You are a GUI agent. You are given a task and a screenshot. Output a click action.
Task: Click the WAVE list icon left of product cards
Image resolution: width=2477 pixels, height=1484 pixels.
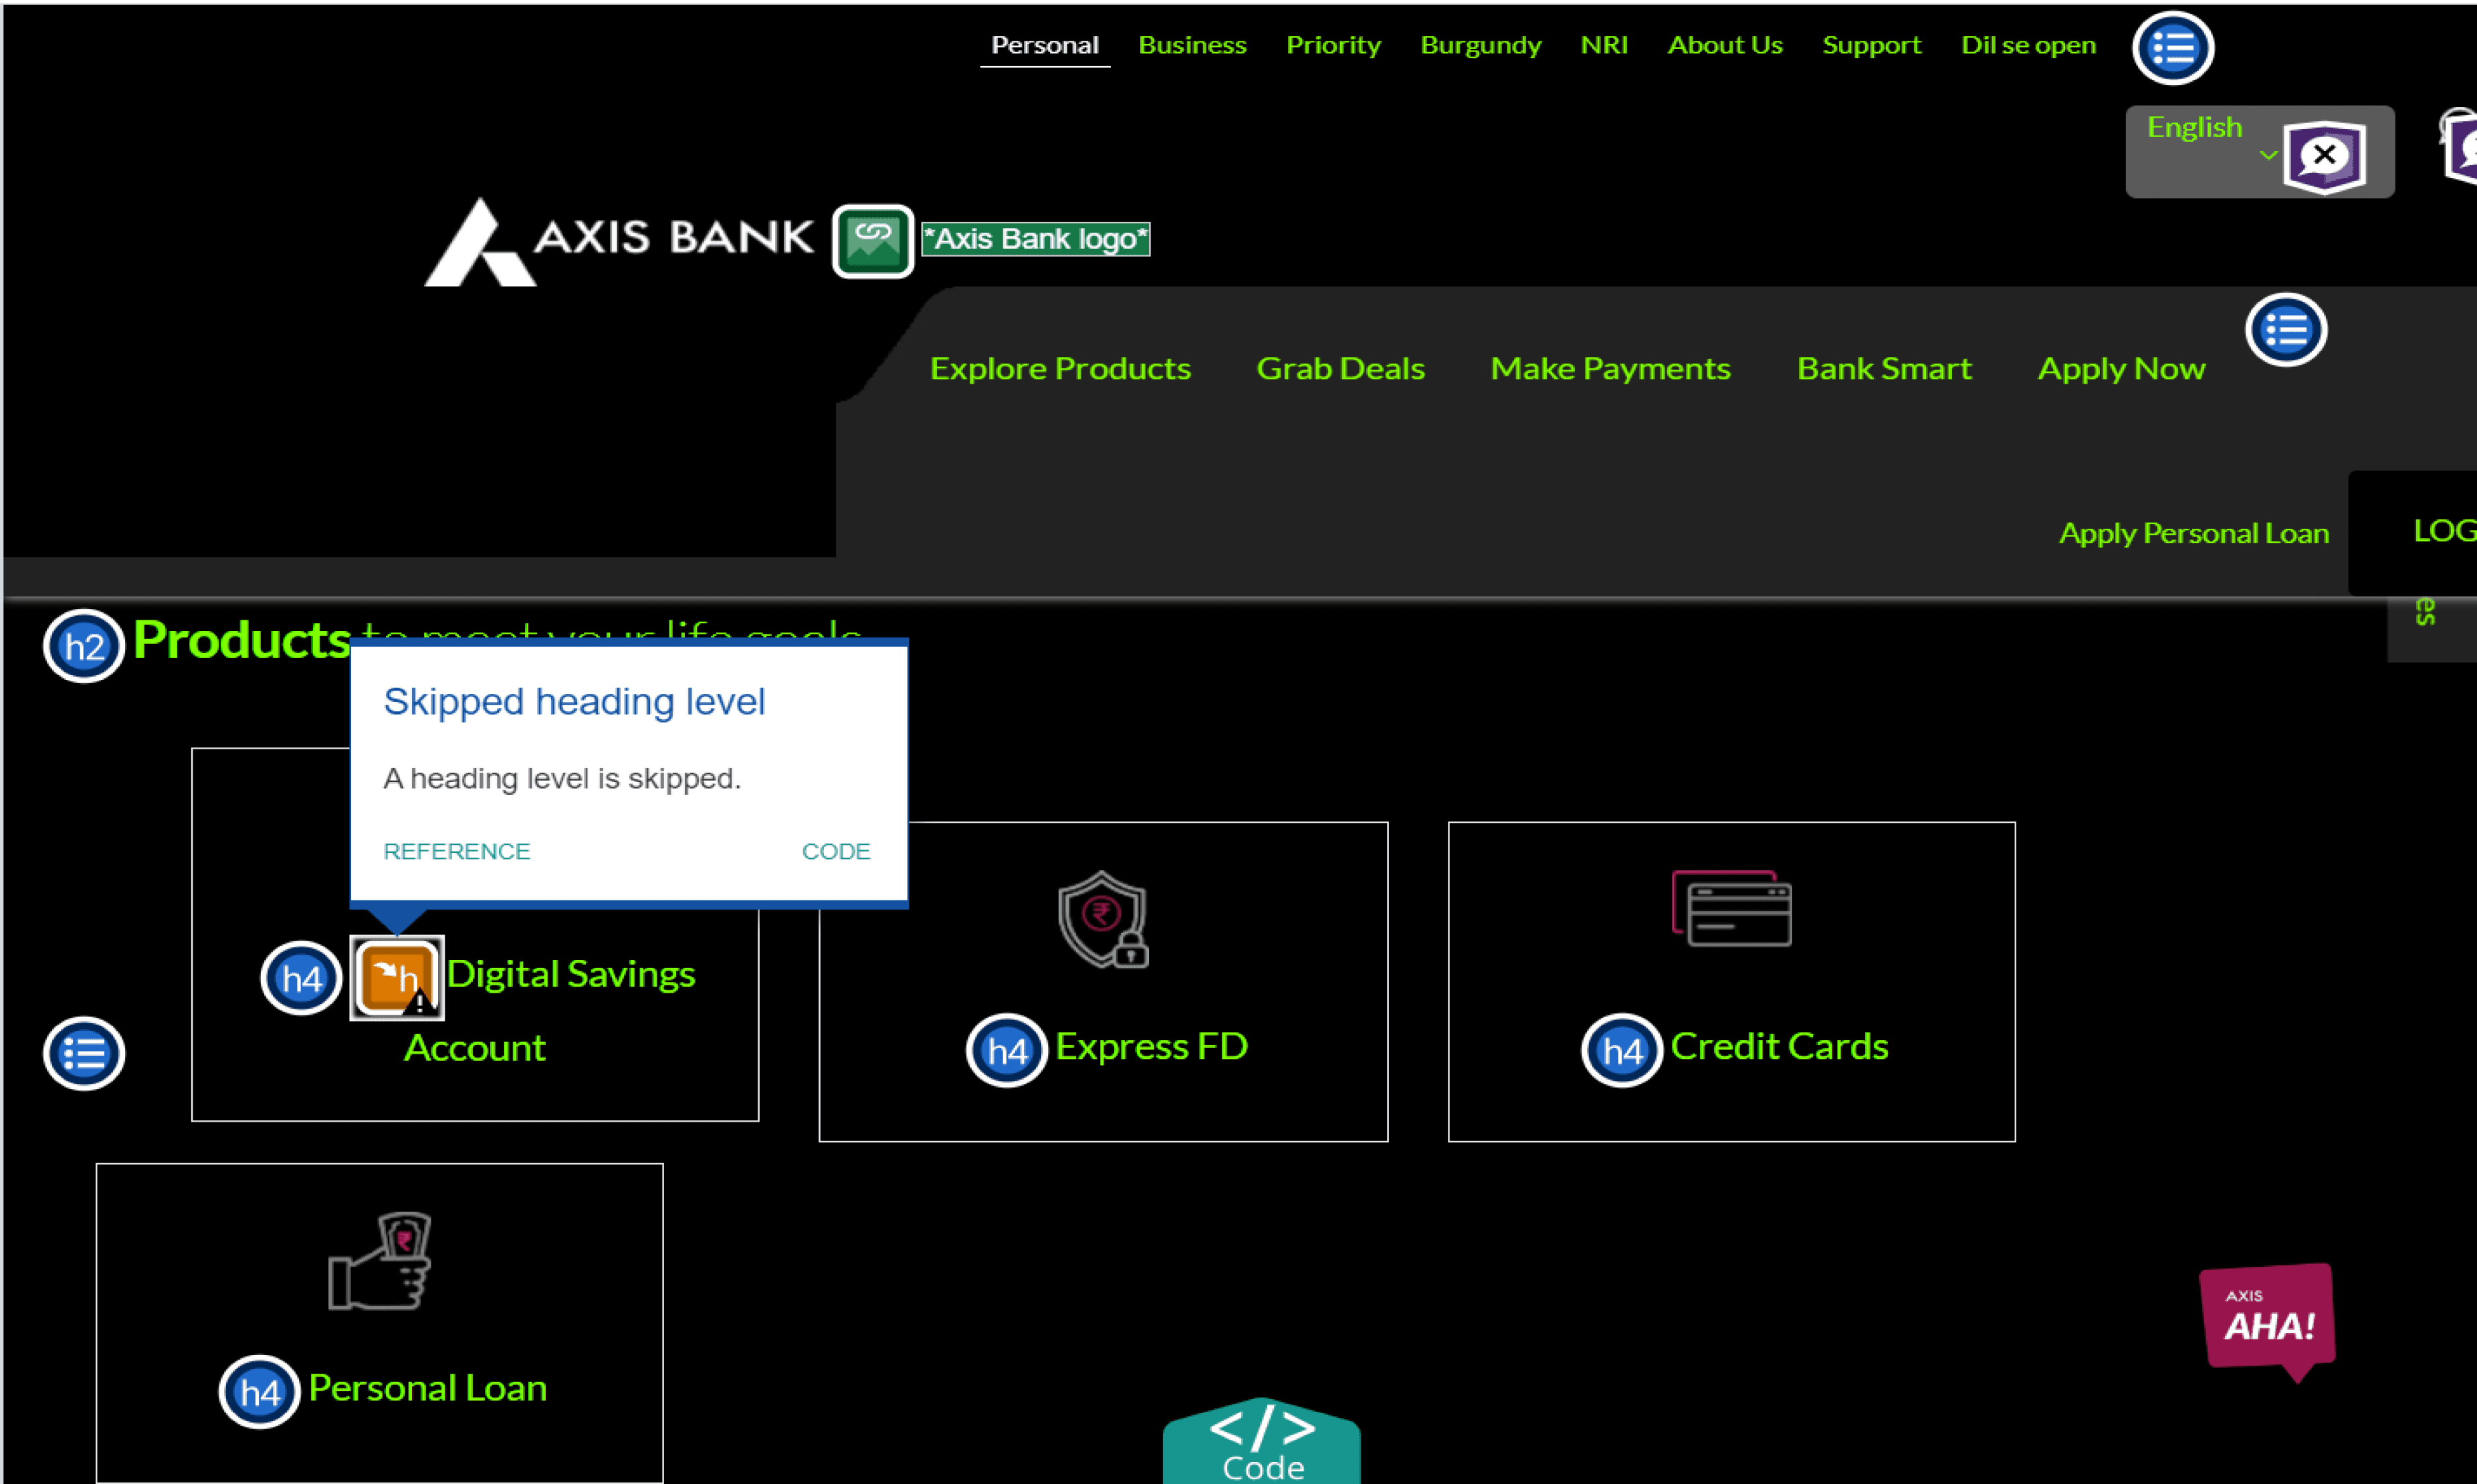pyautogui.click(x=84, y=1054)
